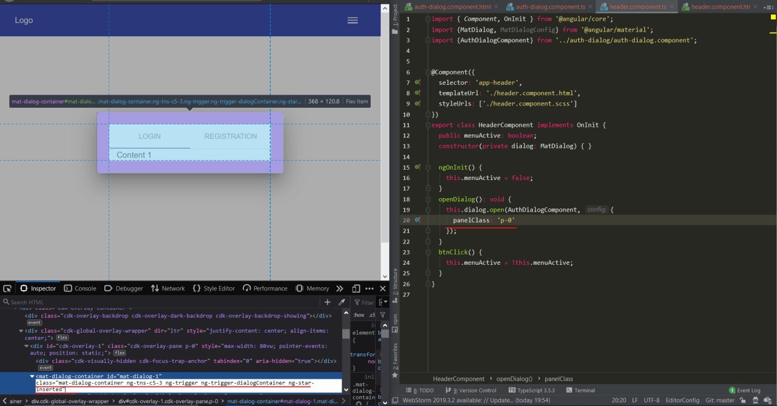
Task: Pick a color with the eyedropper icon
Action: click(x=342, y=302)
